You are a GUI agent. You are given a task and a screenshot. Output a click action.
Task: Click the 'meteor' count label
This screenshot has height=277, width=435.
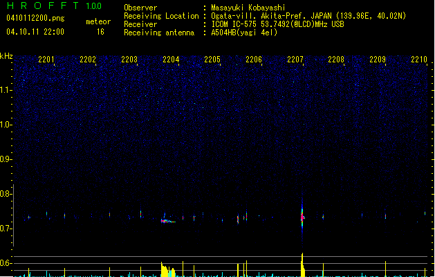coord(98,21)
